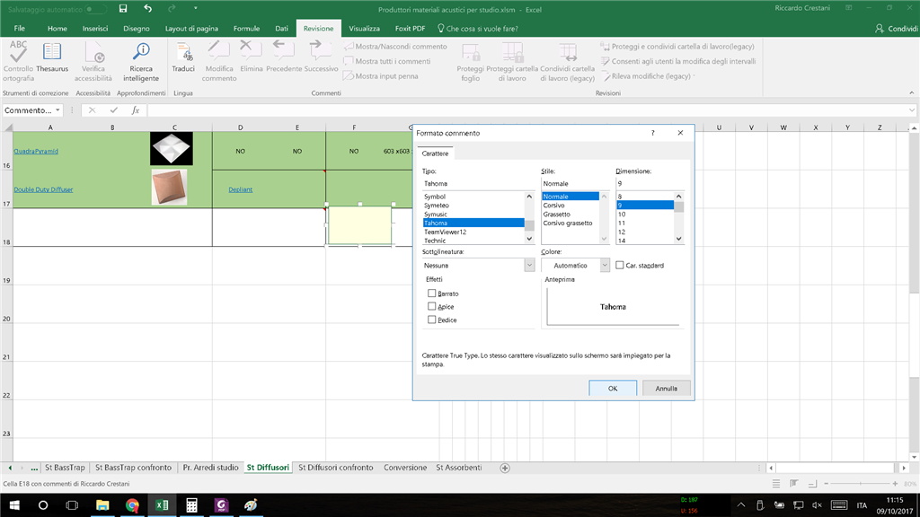
Task: Choose Grassetto font style
Action: coord(556,214)
